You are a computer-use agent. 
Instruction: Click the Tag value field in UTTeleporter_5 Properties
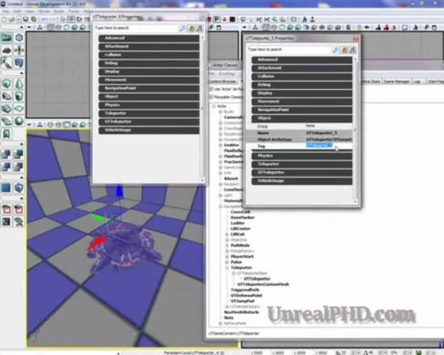(x=329, y=145)
